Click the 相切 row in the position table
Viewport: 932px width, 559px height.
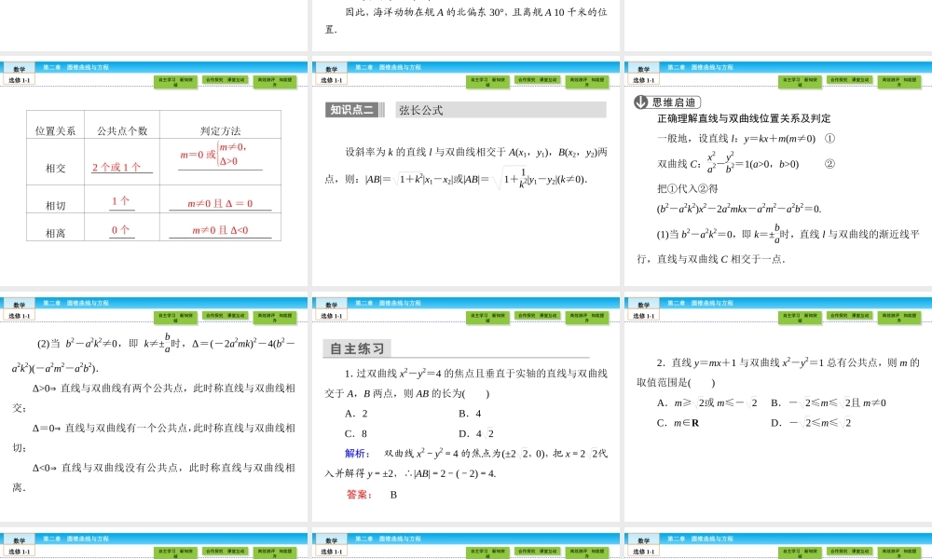tap(53, 201)
